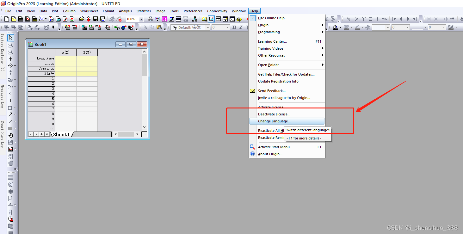Select the Pointer tool
The image size is (463, 234).
click(x=11, y=38)
